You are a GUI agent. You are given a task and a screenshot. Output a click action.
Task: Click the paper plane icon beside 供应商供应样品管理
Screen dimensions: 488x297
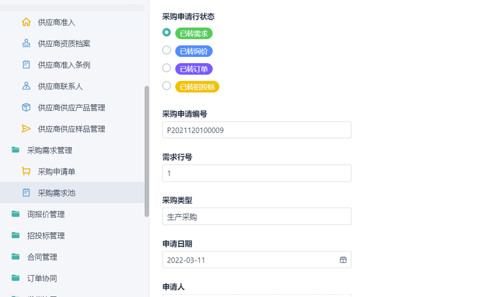pyautogui.click(x=26, y=129)
